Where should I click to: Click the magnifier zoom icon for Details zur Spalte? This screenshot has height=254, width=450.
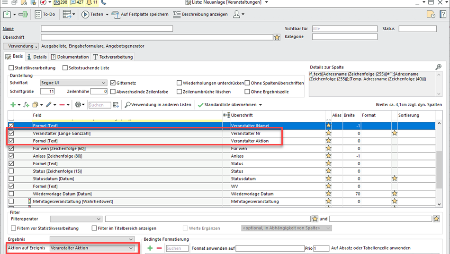438,68
